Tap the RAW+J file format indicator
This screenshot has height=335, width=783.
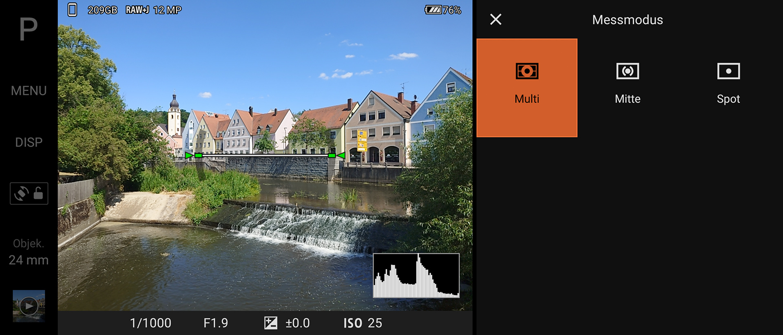(137, 10)
